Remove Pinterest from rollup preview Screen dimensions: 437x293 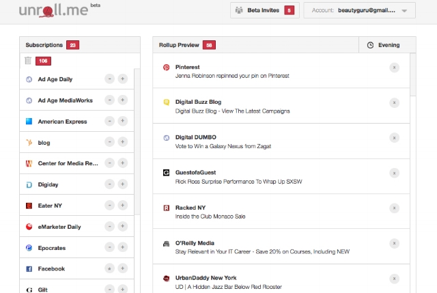point(394,68)
